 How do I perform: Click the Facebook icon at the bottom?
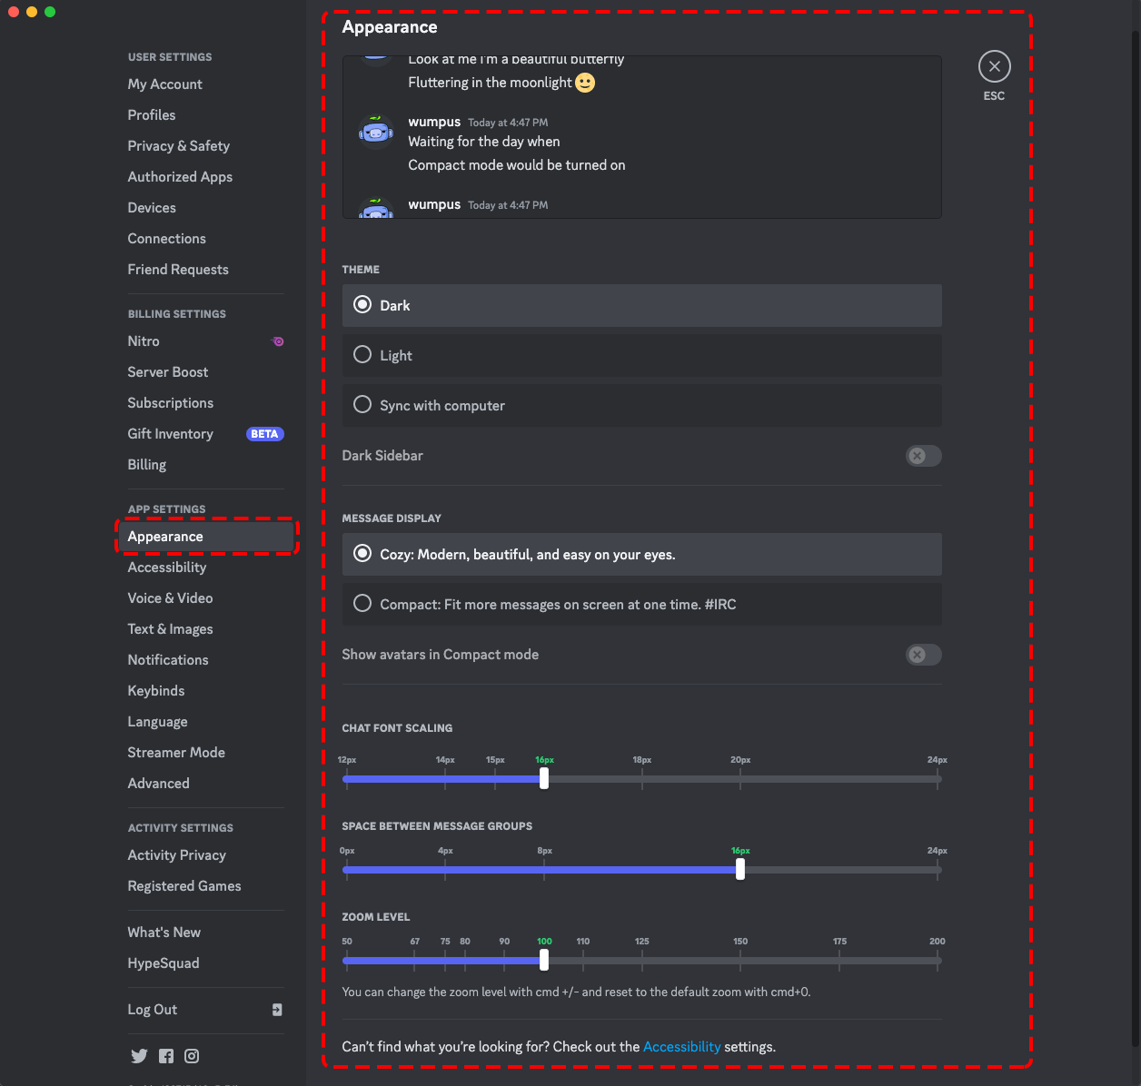coord(165,1055)
